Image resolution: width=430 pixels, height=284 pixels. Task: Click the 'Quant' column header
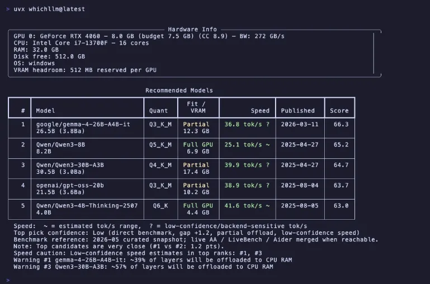point(158,111)
